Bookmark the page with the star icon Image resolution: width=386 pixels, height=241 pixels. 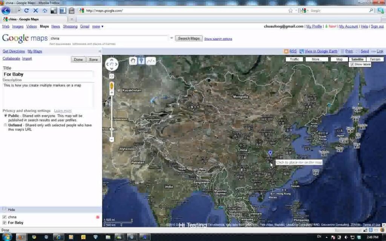(291, 11)
